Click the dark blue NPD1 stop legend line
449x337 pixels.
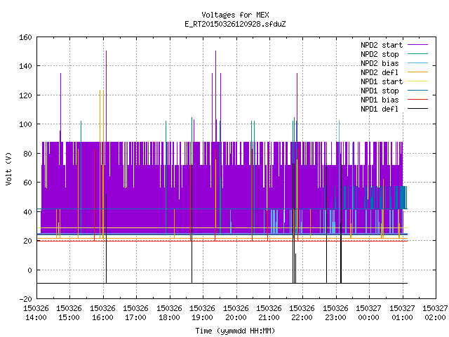417,91
